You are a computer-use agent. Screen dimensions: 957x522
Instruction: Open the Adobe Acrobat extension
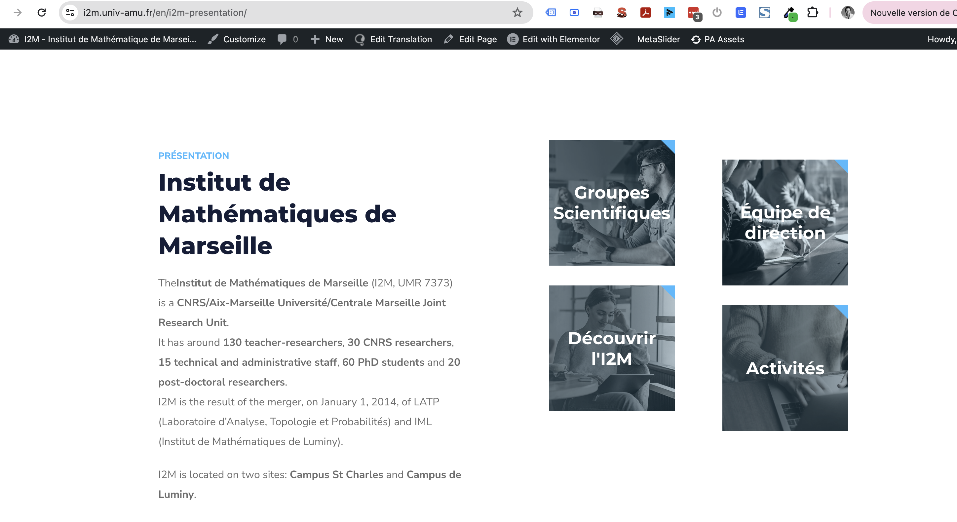pyautogui.click(x=645, y=13)
